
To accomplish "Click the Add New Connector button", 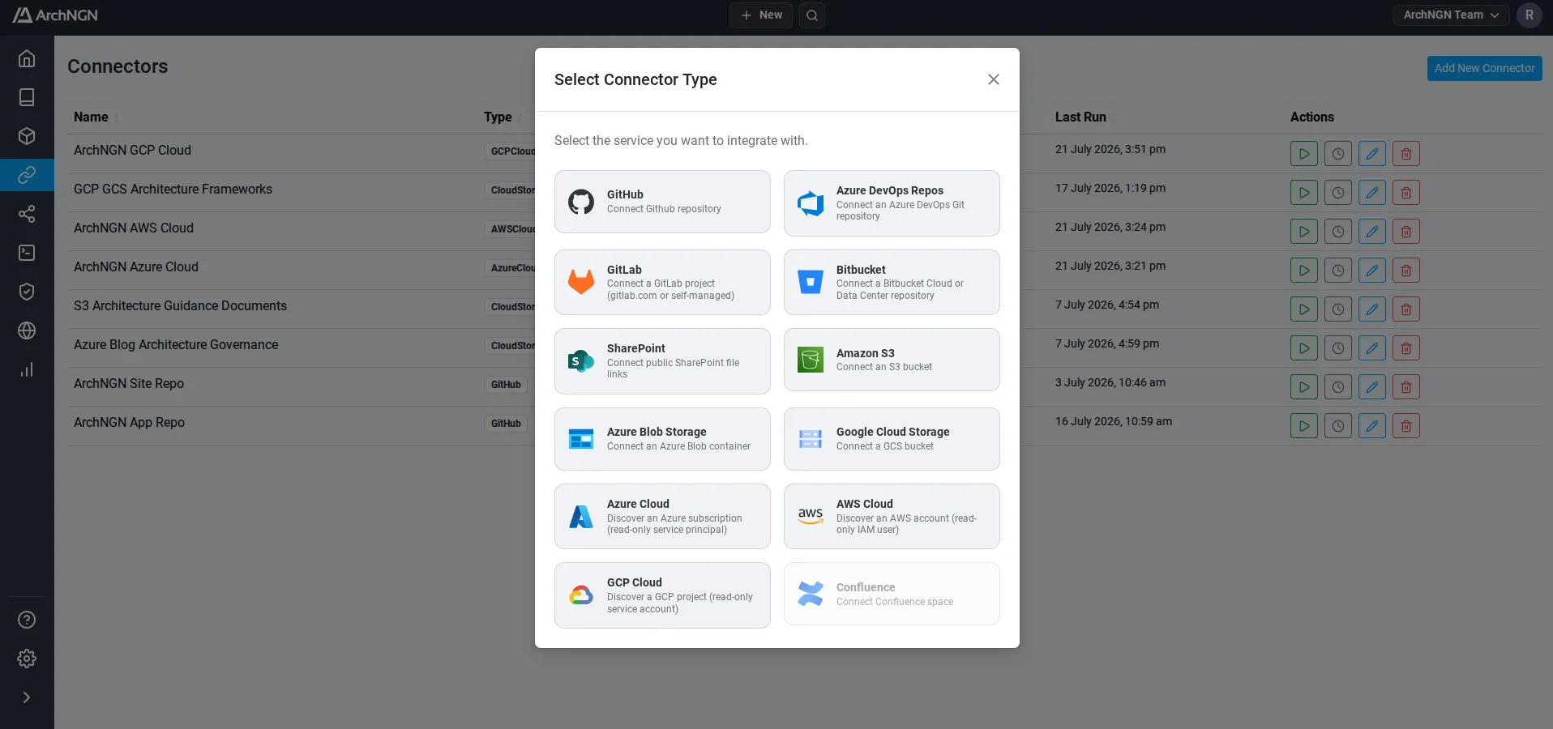I will coord(1485,69).
